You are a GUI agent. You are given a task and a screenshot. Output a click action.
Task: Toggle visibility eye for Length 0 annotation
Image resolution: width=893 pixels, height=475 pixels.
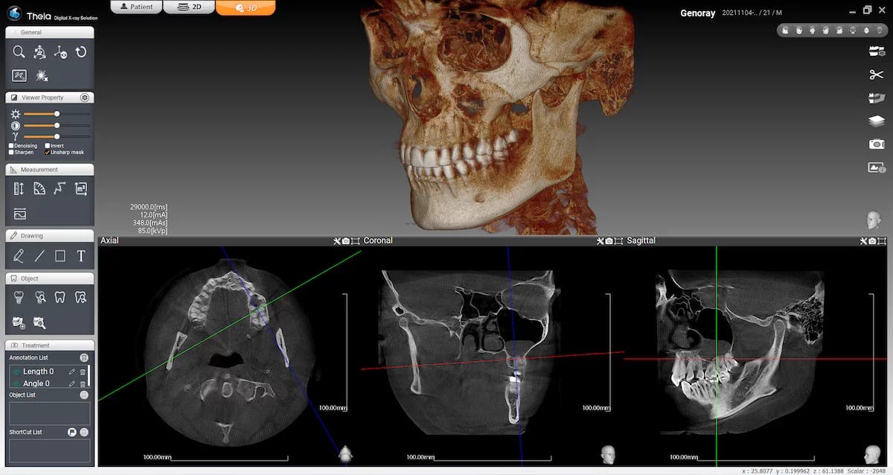click(x=16, y=372)
